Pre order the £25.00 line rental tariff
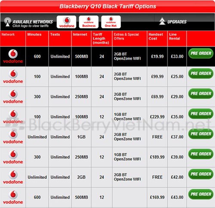This screenshot has height=208, width=215. [x=201, y=74]
